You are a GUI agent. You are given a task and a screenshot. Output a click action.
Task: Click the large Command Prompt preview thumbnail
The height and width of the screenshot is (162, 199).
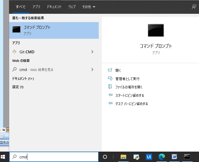[x=156, y=30]
